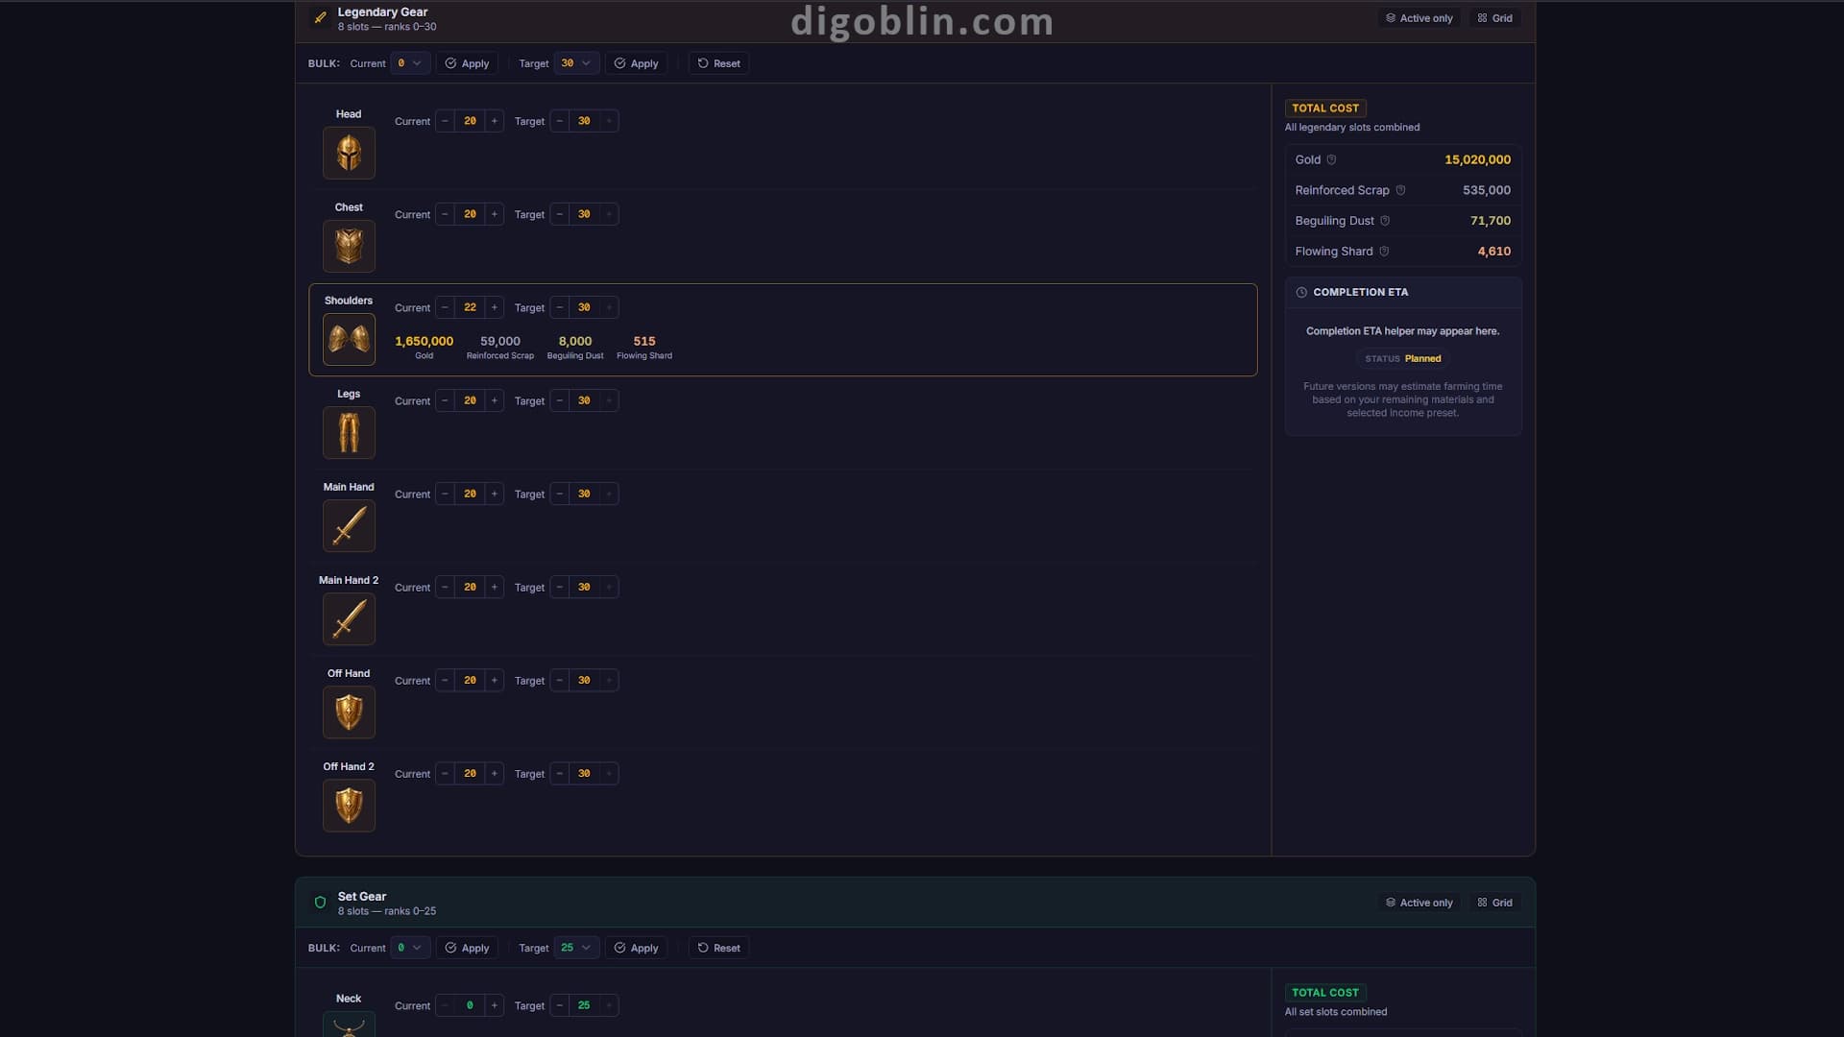Increase Shoulders current rank with plus
Image resolution: width=1844 pixels, height=1037 pixels.
pos(495,307)
